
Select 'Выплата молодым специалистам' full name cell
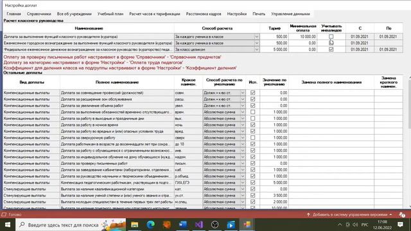click(117, 202)
